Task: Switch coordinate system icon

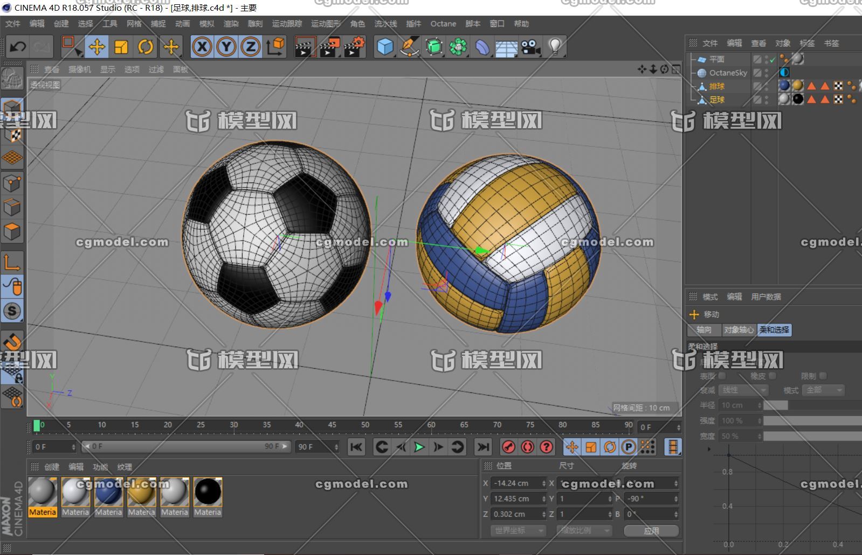Action: [x=276, y=47]
